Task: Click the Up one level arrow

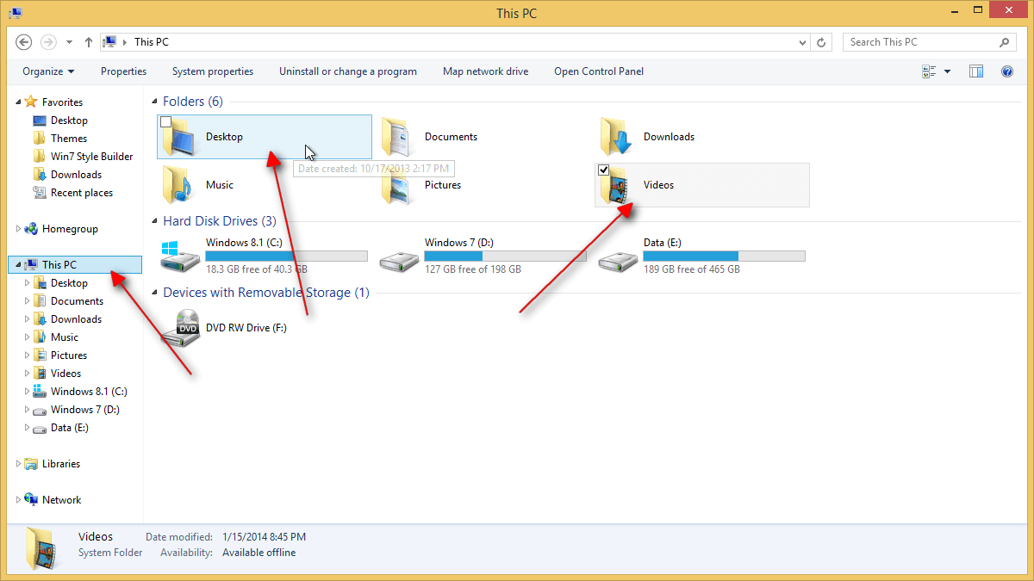Action: [x=89, y=42]
